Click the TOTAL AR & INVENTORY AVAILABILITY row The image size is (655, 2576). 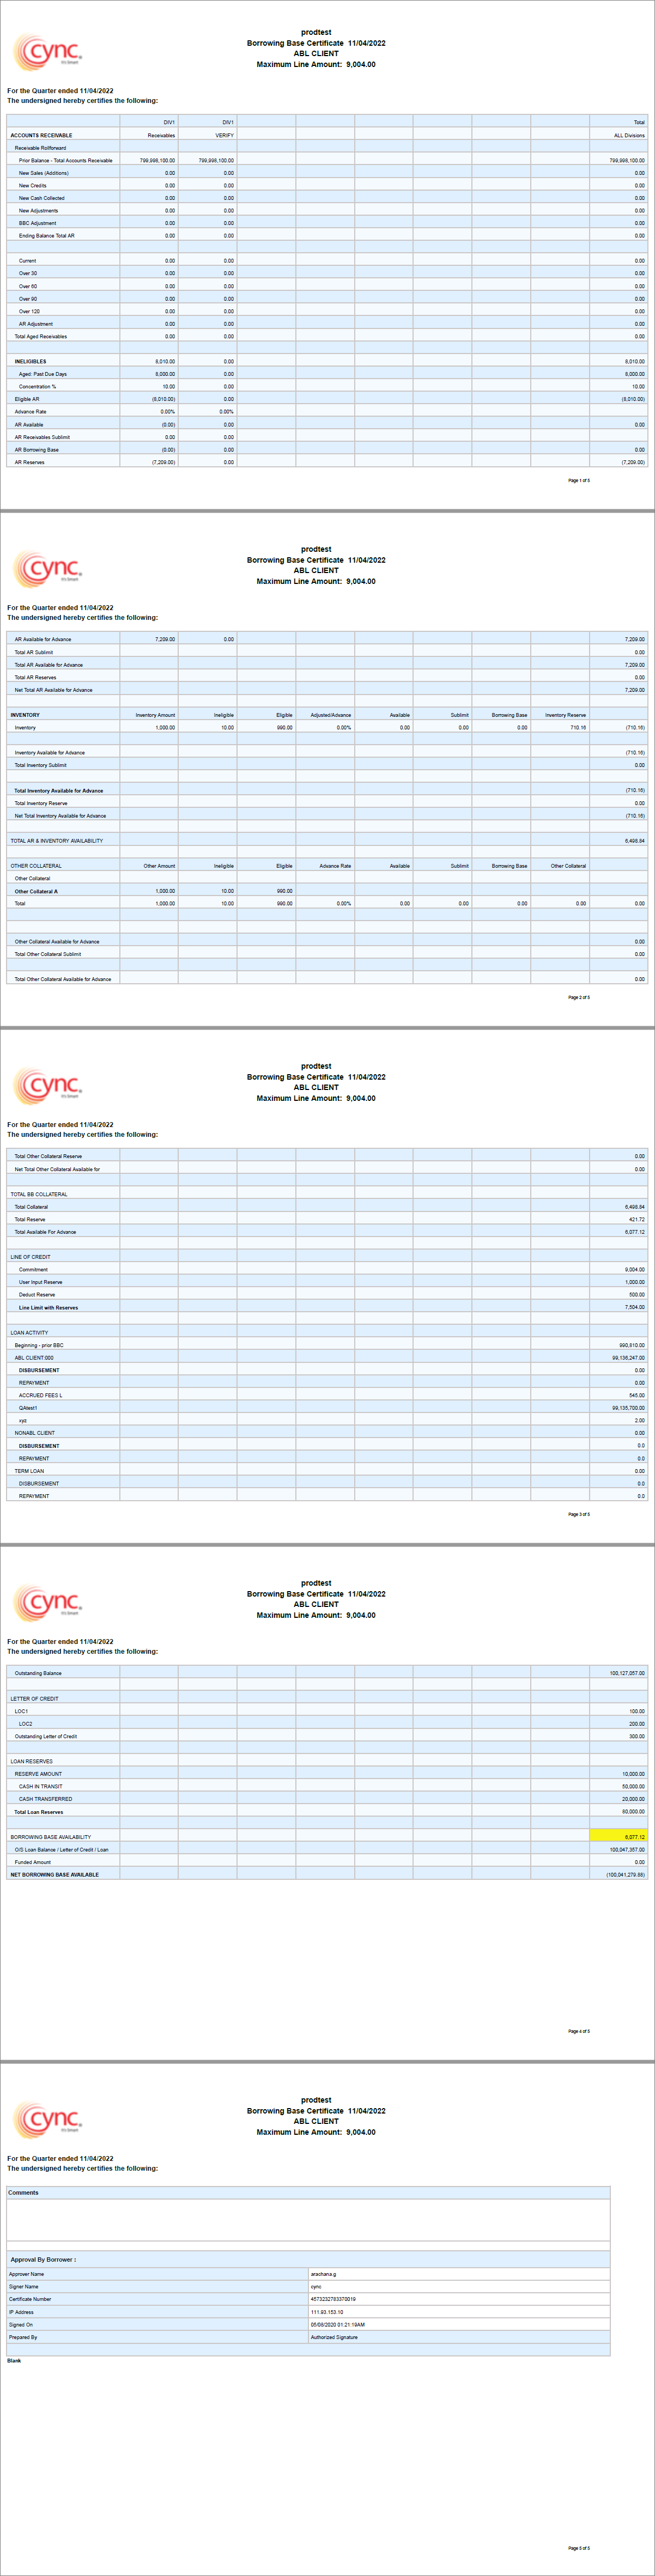pyautogui.click(x=57, y=841)
